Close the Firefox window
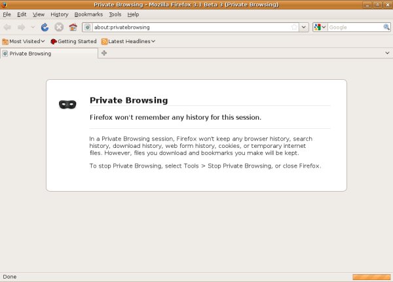 click(x=388, y=5)
